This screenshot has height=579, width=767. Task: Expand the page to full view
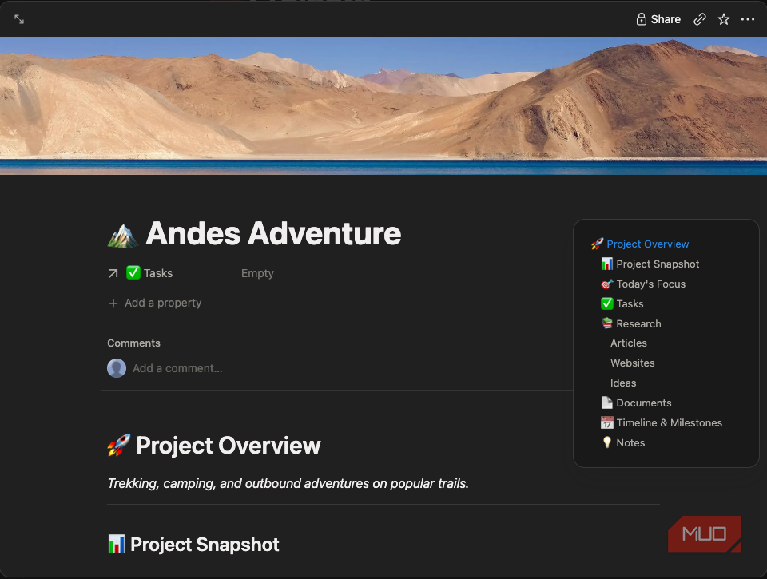coord(19,19)
